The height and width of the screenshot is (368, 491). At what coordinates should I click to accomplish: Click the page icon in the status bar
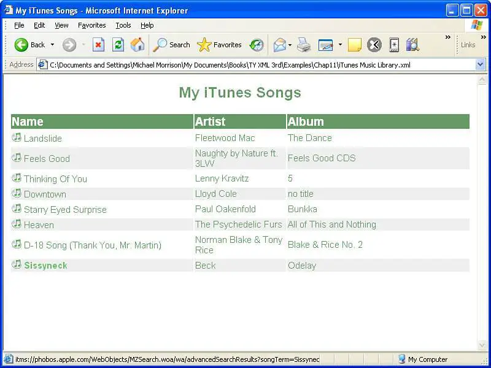click(x=9, y=359)
